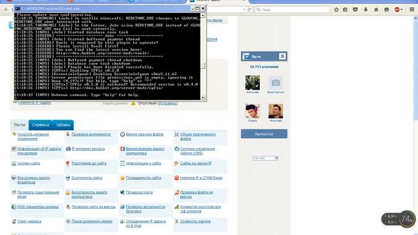Viewport: 418px width, 235px height.
Task: Reload the page with the refresh icon
Action: pos(249,10)
